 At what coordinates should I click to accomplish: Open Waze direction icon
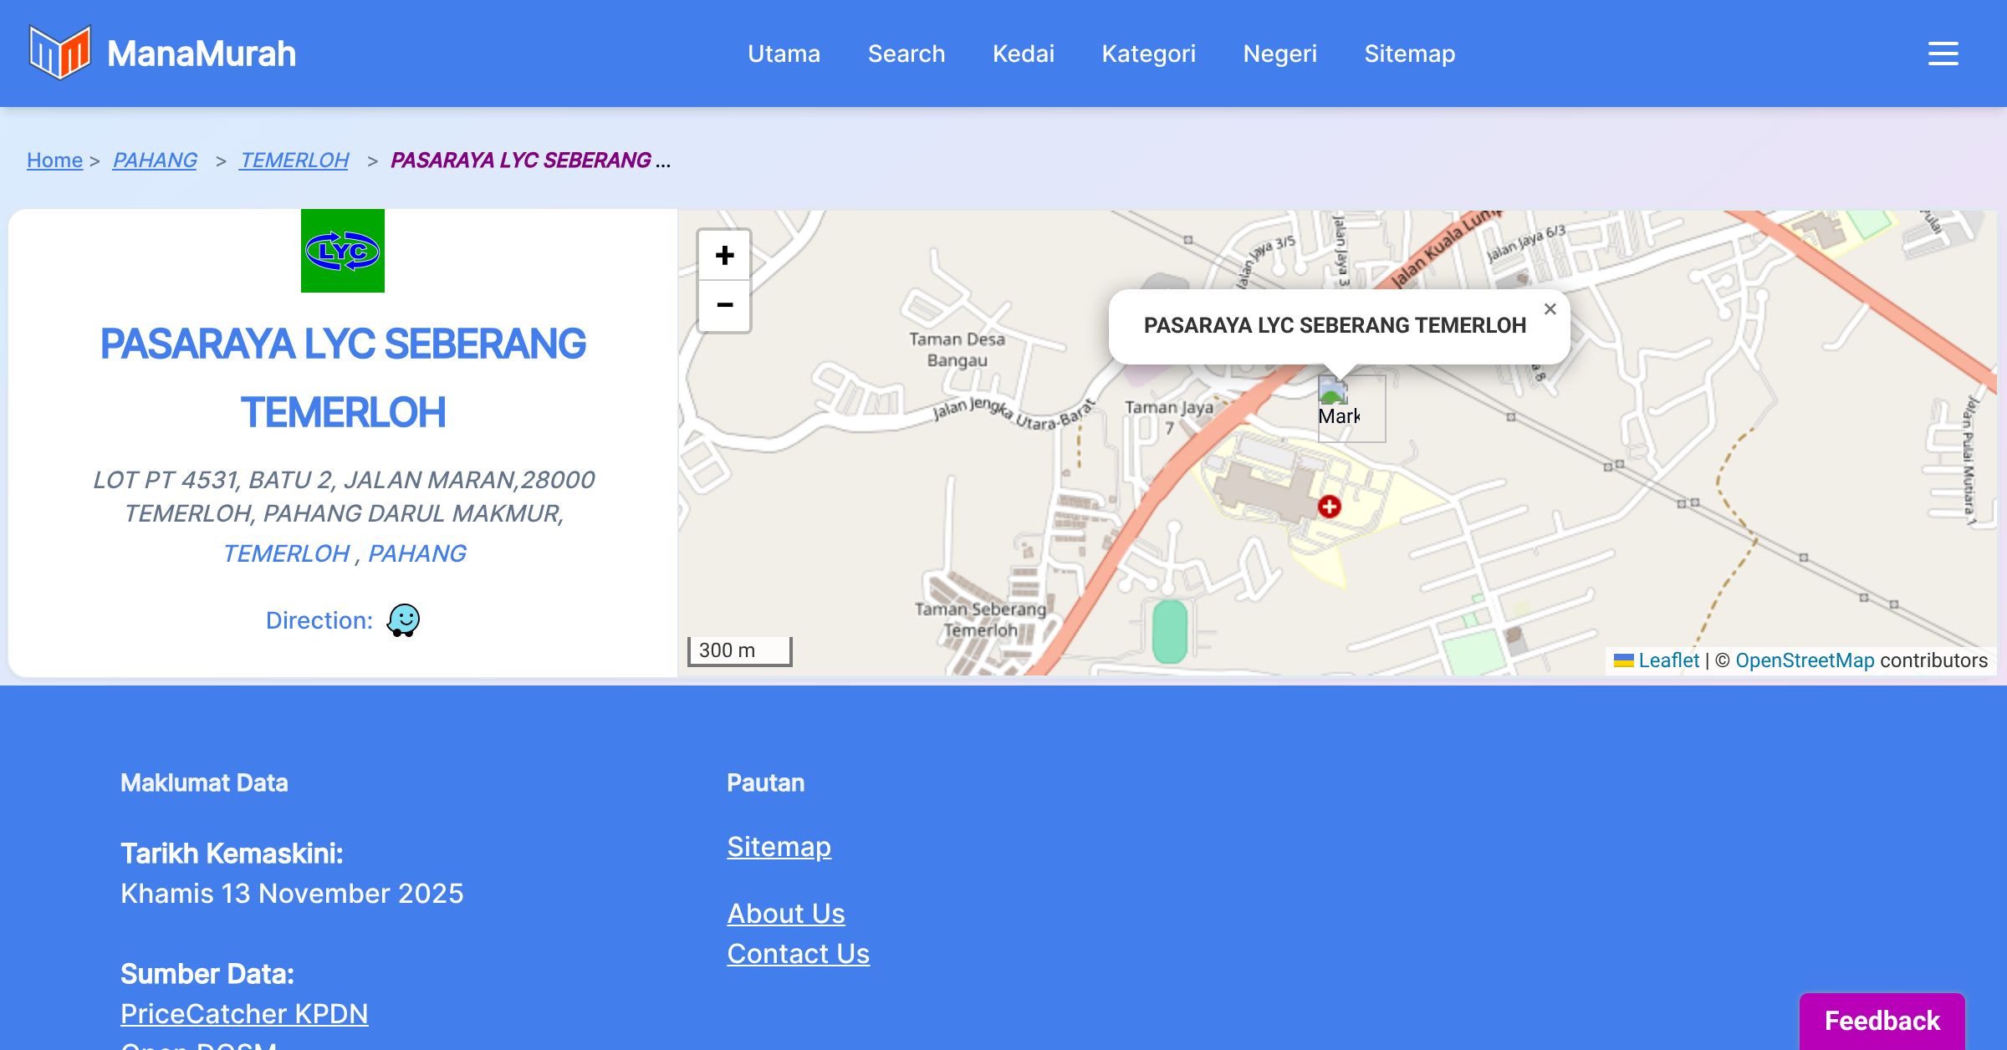pos(403,620)
